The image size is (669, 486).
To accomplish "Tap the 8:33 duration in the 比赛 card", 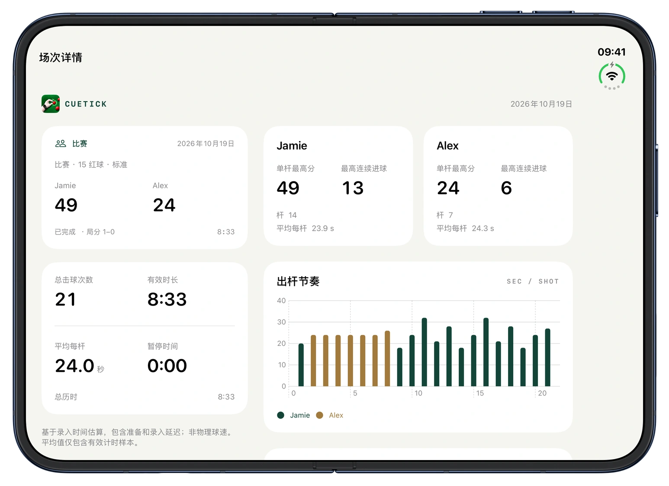I will 226,232.
